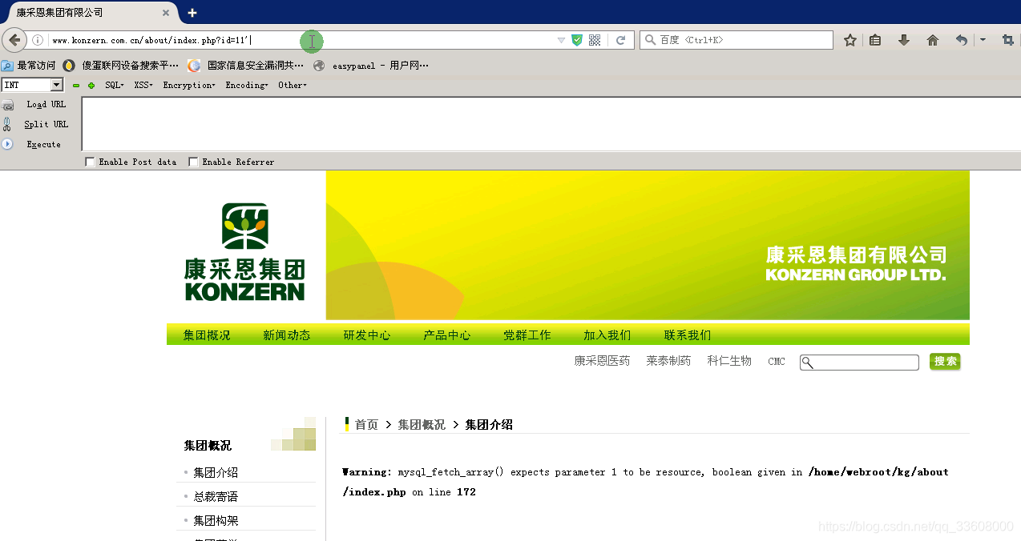Open the downloads arrow icon

904,40
